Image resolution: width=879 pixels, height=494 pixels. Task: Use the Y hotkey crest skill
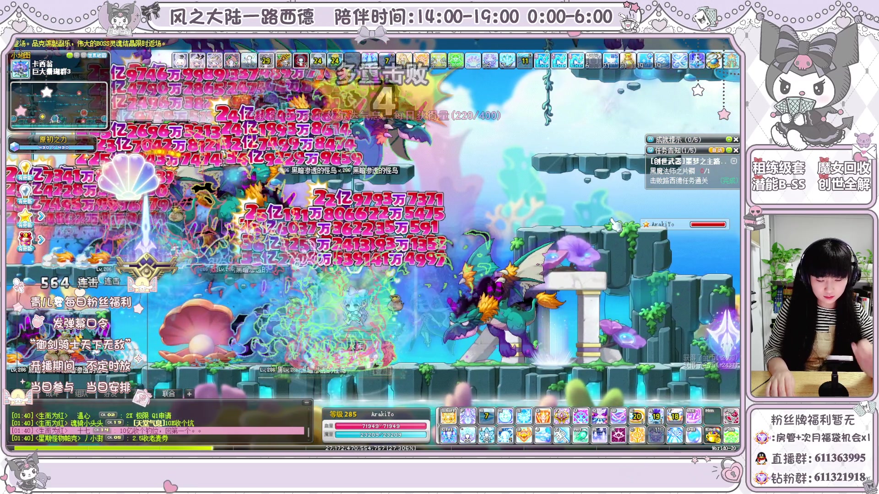pyautogui.click(x=561, y=416)
